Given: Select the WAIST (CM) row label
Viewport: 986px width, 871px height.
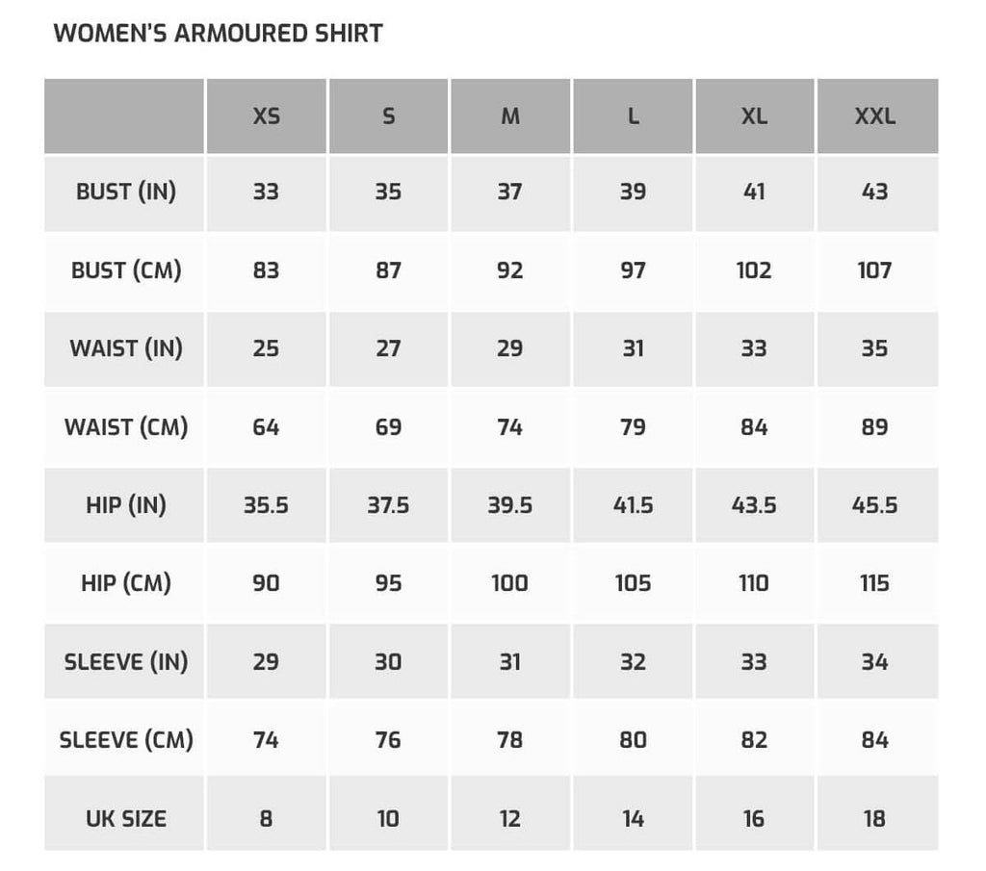Looking at the screenshot, I should coord(125,426).
